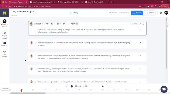
Task: Skip playback to the beginning
Action: pos(67,86)
